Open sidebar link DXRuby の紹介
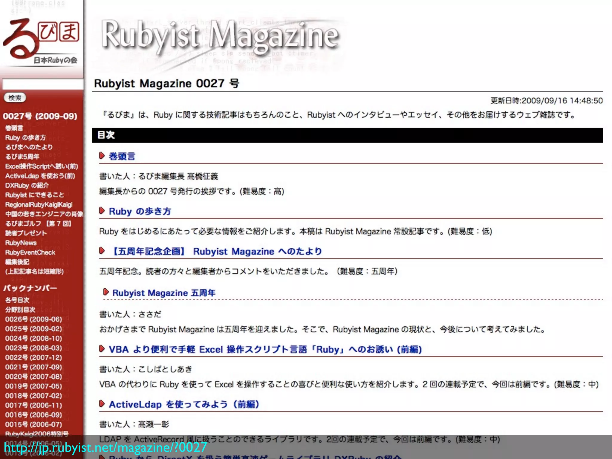This screenshot has width=612, height=459. 27,185
